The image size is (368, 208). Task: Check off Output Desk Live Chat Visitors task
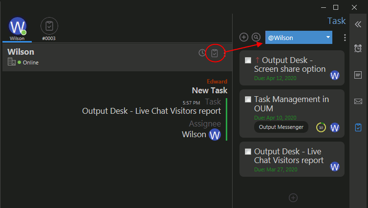248,151
